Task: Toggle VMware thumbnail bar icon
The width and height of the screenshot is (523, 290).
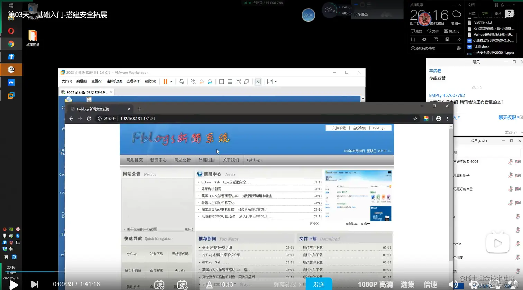Action: click(x=230, y=82)
